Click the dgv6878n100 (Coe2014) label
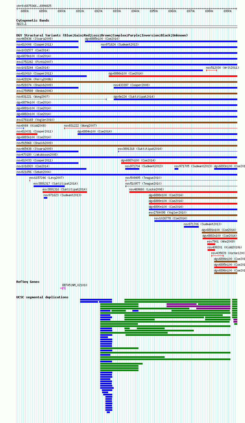Image resolution: width=245 pixels, height=423 pixels. point(34,56)
